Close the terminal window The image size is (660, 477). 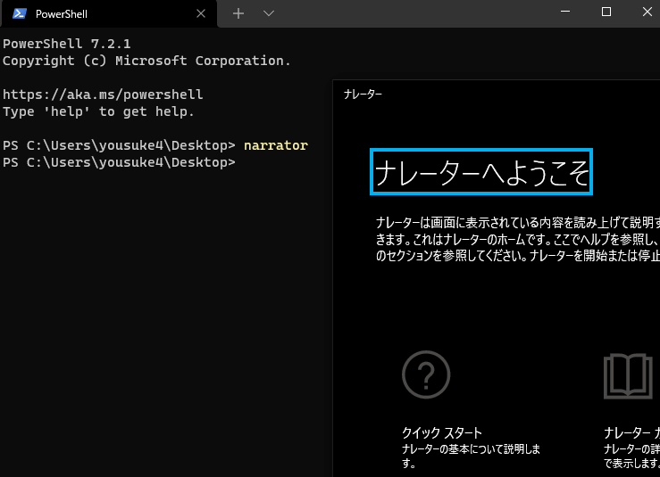pos(647,12)
